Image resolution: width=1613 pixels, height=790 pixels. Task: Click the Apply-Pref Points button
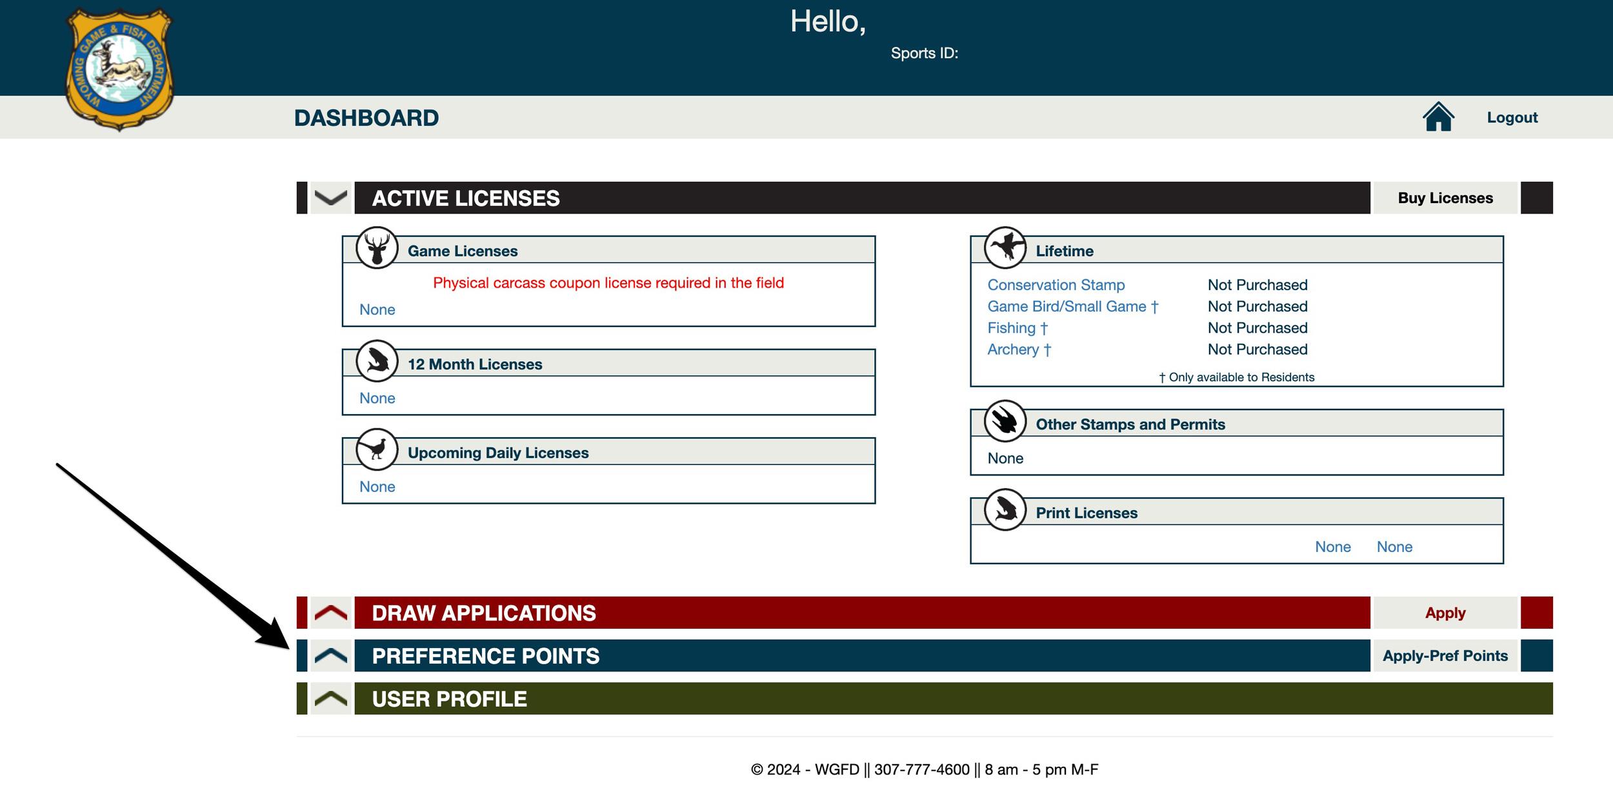[x=1446, y=655]
